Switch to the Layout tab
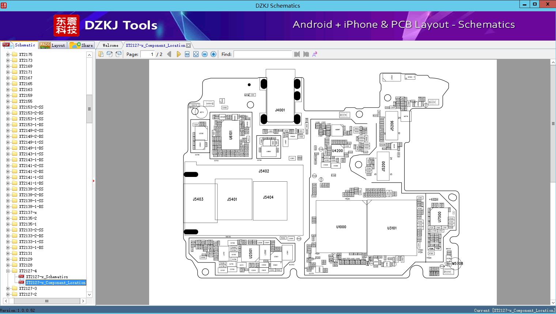The height and width of the screenshot is (314, 556). click(x=52, y=45)
